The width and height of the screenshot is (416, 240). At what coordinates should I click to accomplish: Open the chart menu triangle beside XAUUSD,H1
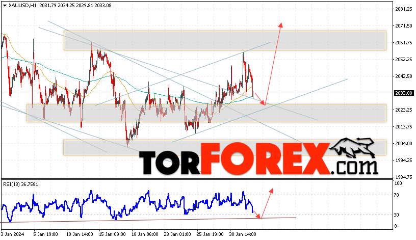pyautogui.click(x=5, y=6)
